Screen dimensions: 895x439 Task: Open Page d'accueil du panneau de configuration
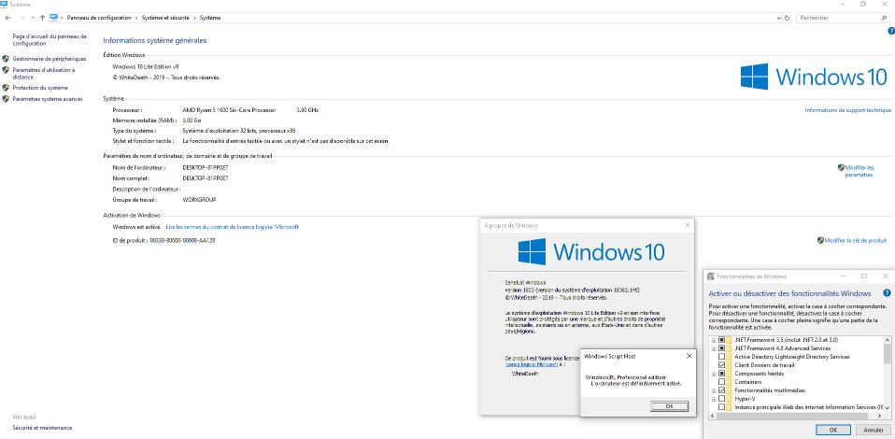click(50, 39)
